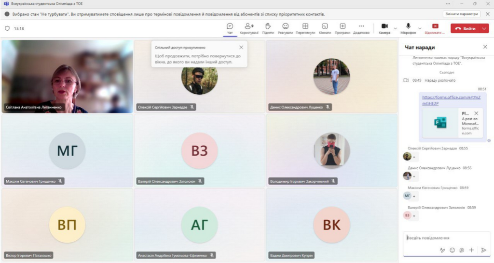This screenshot has width=494, height=263.
Task: Click the Нараду розпочато chat entry
Action: click(440, 80)
